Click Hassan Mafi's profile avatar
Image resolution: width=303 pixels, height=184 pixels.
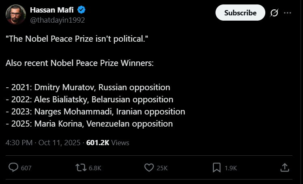coord(16,15)
